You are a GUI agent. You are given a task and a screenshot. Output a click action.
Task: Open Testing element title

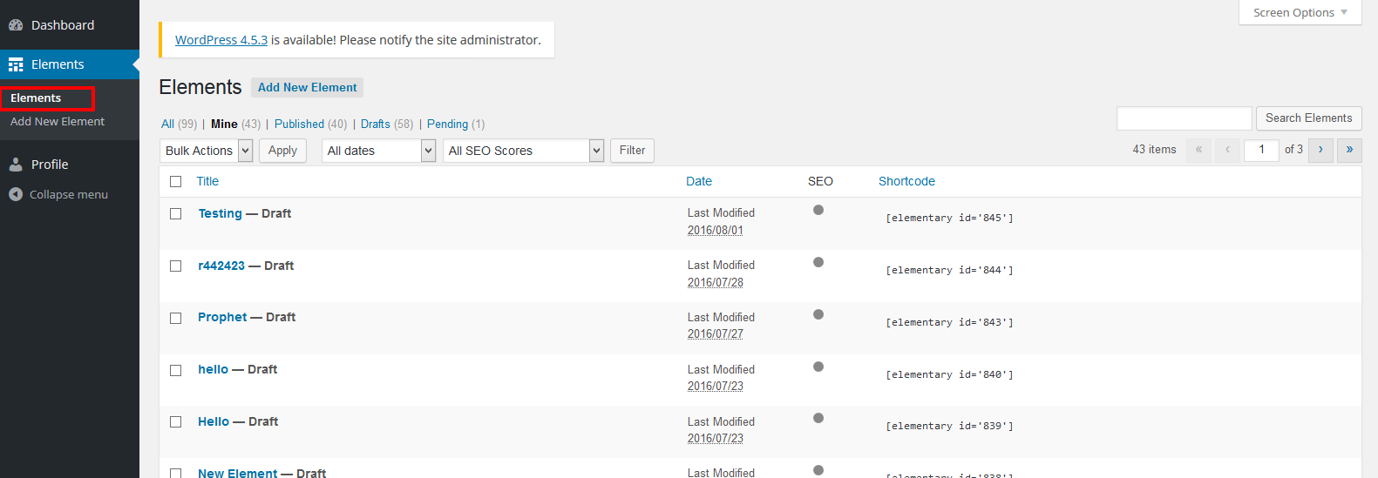tap(220, 213)
